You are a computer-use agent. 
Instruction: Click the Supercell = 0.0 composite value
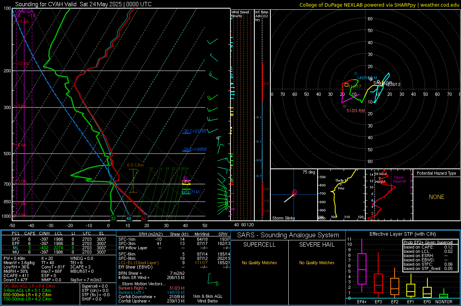point(95,286)
